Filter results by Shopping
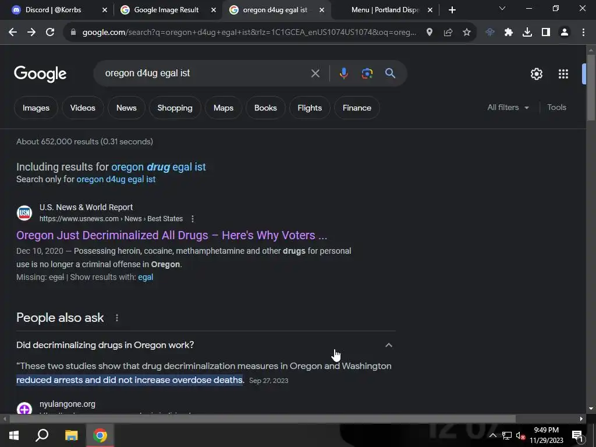 [175, 108]
